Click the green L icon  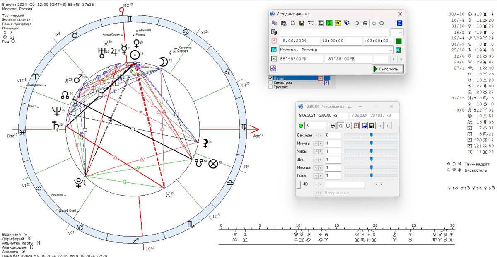pos(329,23)
